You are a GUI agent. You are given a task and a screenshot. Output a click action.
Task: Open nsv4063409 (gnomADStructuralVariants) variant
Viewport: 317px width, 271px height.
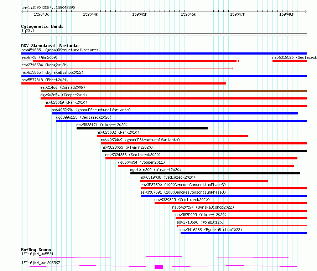140,140
